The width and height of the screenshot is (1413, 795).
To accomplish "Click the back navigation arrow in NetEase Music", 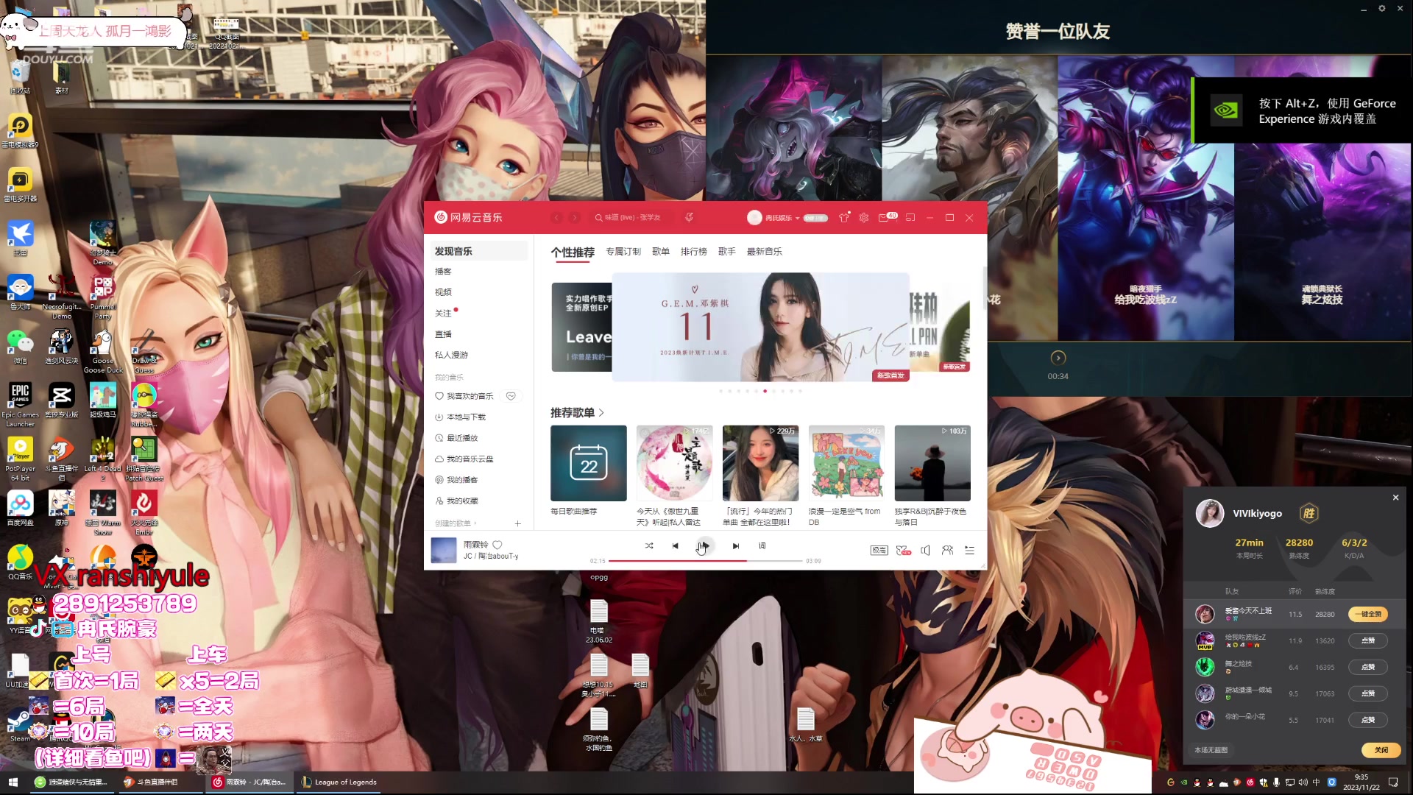I will pyautogui.click(x=557, y=218).
